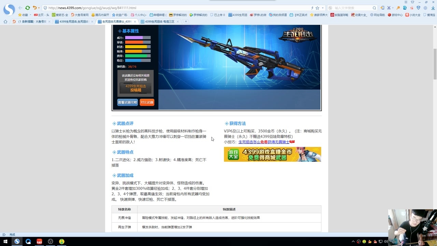The height and width of the screenshot is (246, 437).
Task: Open undo-closed-tabs dropdown arrow
Action: click(x=39, y=8)
